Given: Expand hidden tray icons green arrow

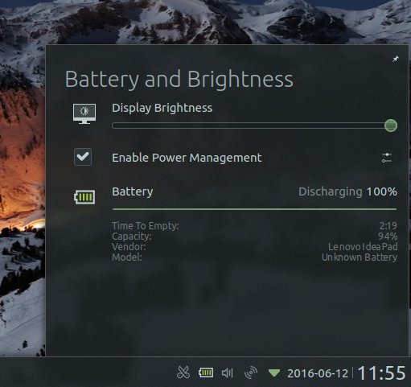Looking at the screenshot, I should point(274,373).
